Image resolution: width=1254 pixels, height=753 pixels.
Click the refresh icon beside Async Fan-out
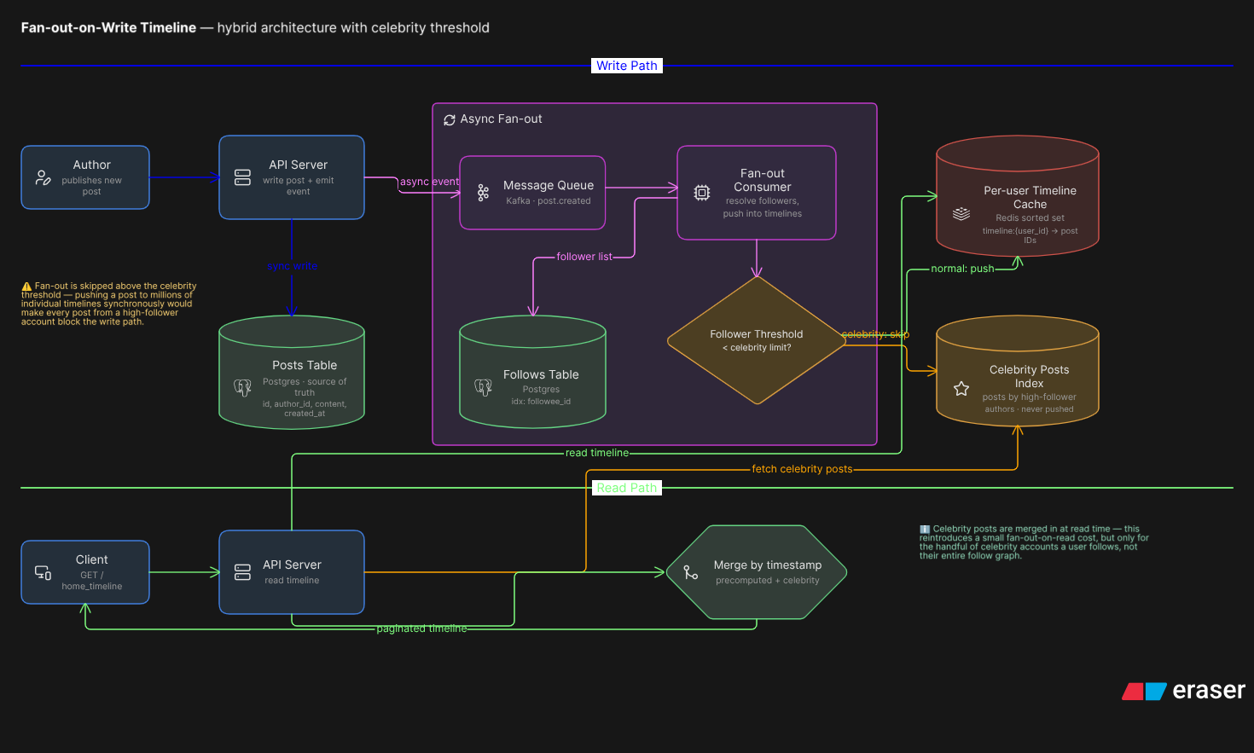pyautogui.click(x=450, y=120)
